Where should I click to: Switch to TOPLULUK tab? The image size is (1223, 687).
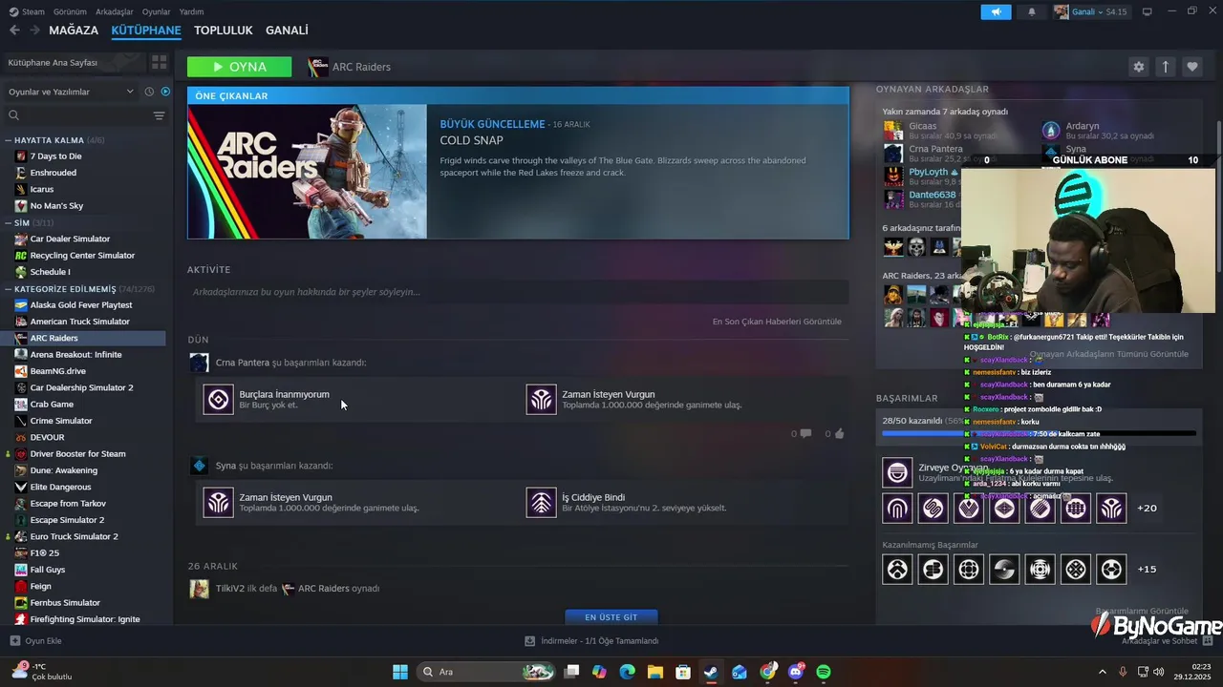[x=223, y=31]
